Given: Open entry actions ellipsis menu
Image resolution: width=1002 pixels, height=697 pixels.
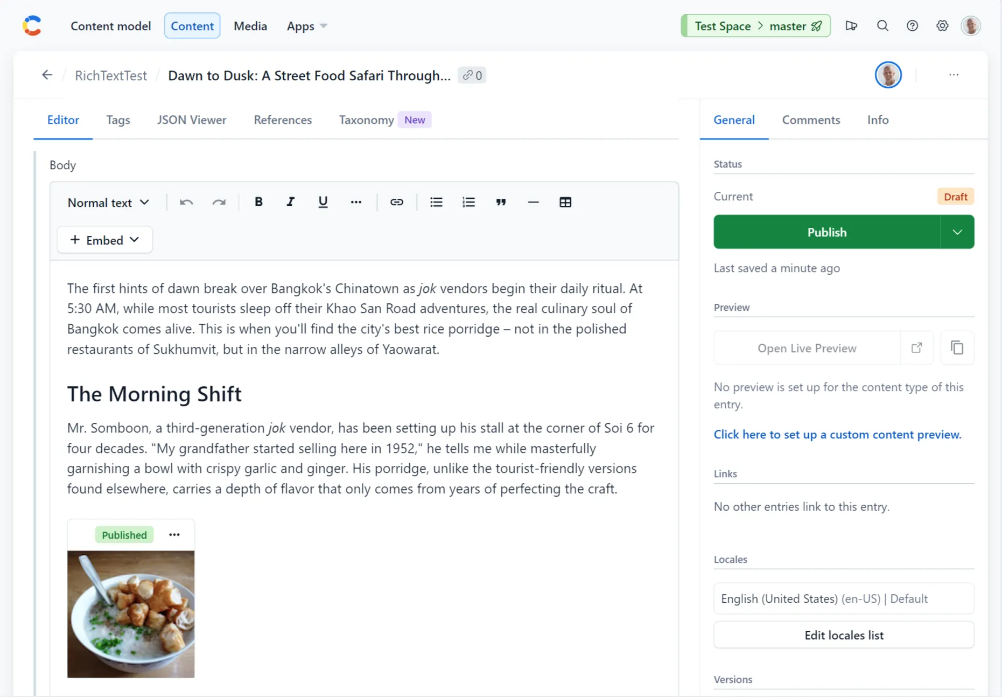Looking at the screenshot, I should coord(954,75).
